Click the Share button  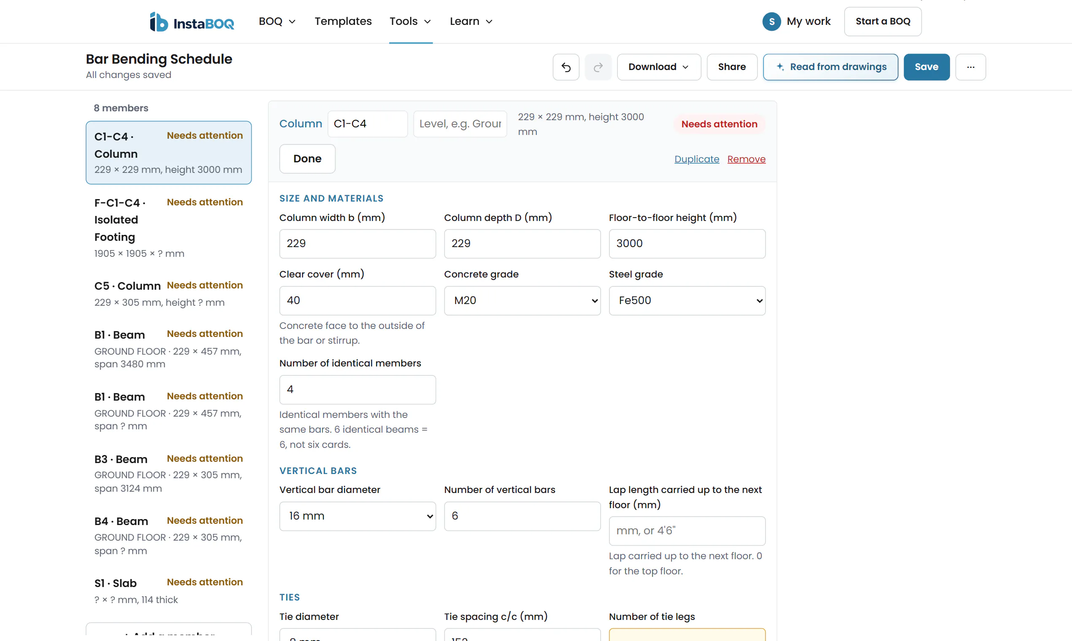click(x=732, y=67)
